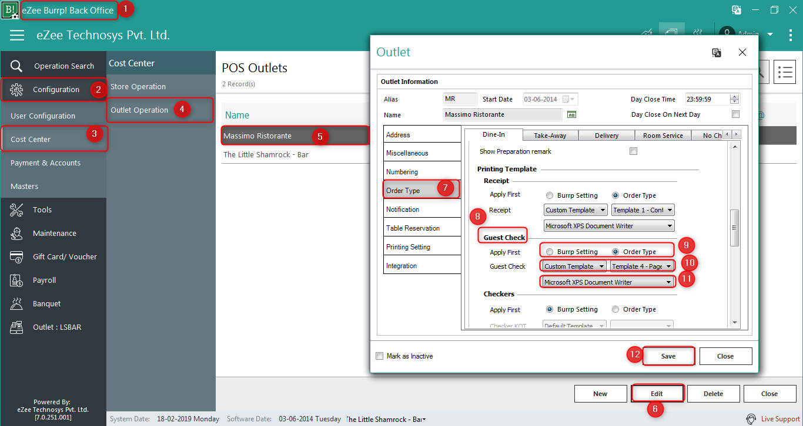Open Address section
The width and height of the screenshot is (803, 426).
pyautogui.click(x=422, y=134)
